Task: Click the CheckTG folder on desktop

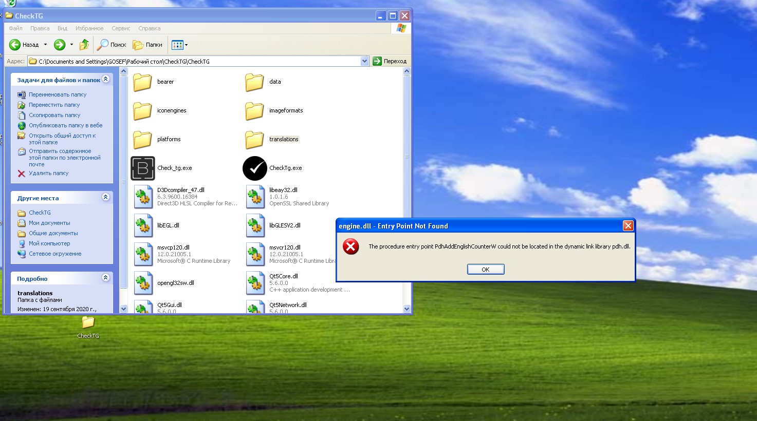Action: coord(88,323)
